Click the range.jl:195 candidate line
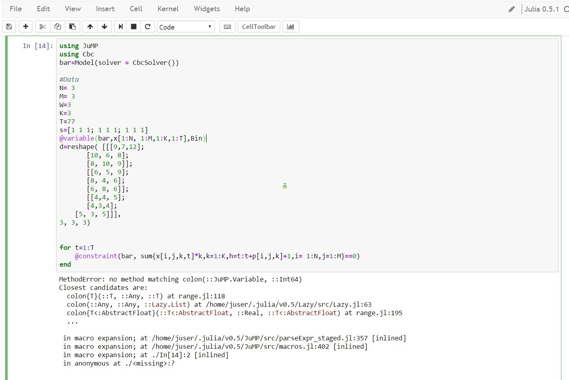569x380 pixels. (x=235, y=313)
